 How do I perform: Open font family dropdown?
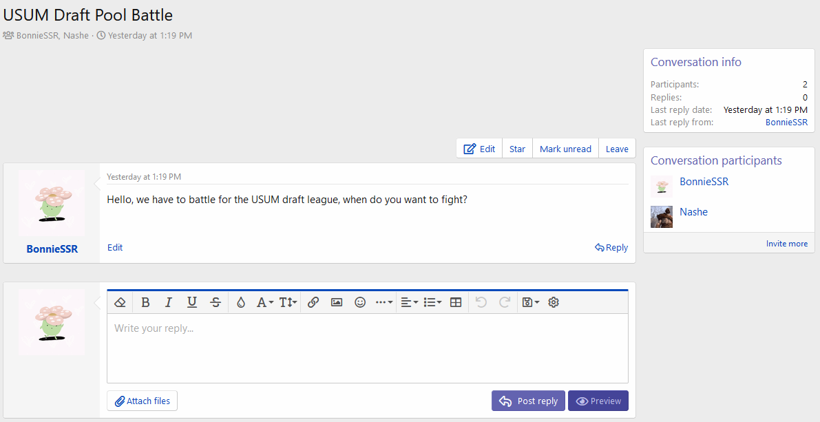(265, 302)
